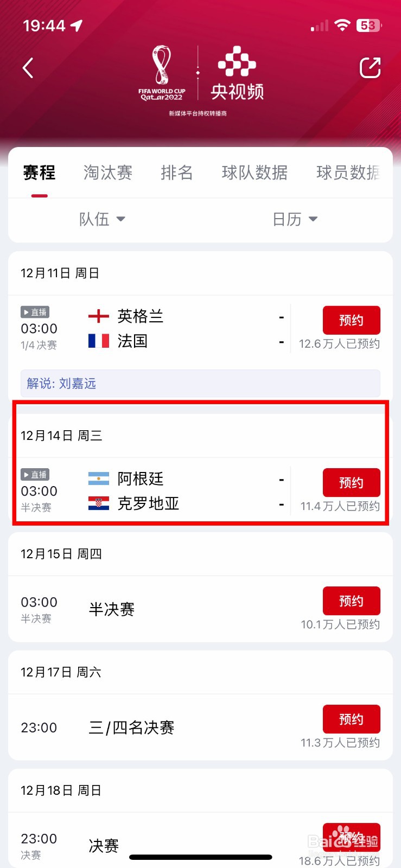Open the share icon at top right
Screen dimensions: 401x868
370,68
